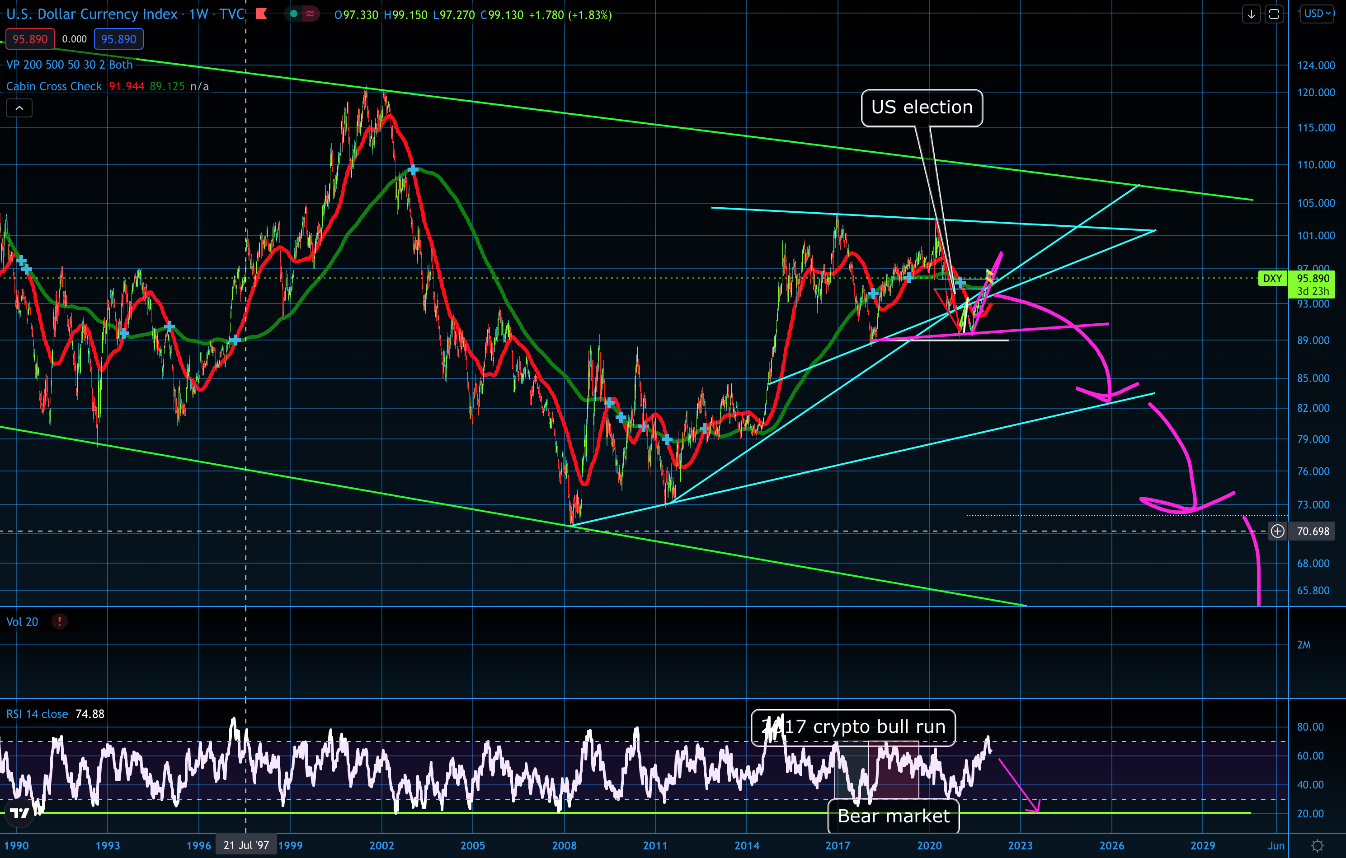
Task: Select the VP 200 500 indicator label
Action: (69, 65)
